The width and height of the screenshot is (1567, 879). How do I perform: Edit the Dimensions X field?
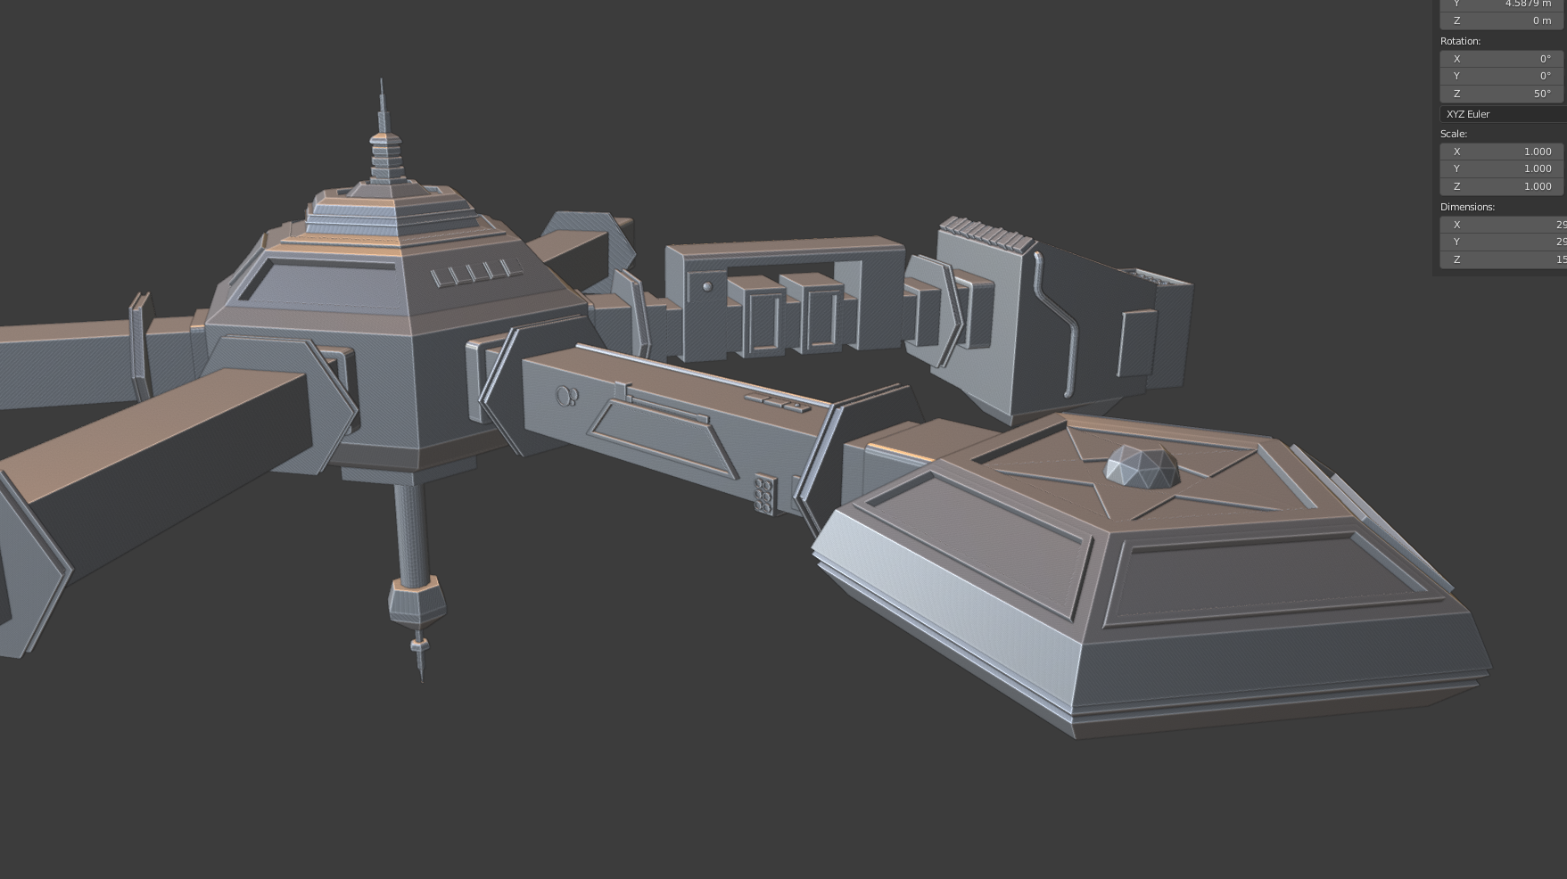pyautogui.click(x=1503, y=225)
